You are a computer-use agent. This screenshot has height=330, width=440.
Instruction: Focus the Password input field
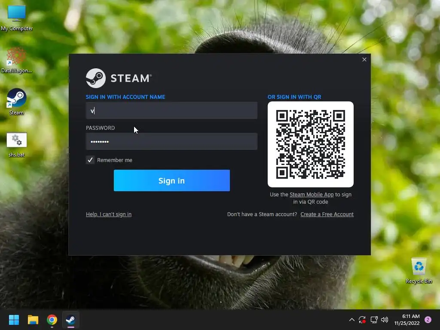(171, 141)
